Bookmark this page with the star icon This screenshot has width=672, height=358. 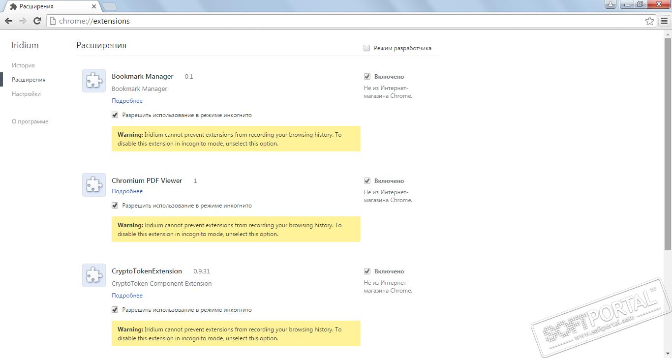(x=650, y=21)
